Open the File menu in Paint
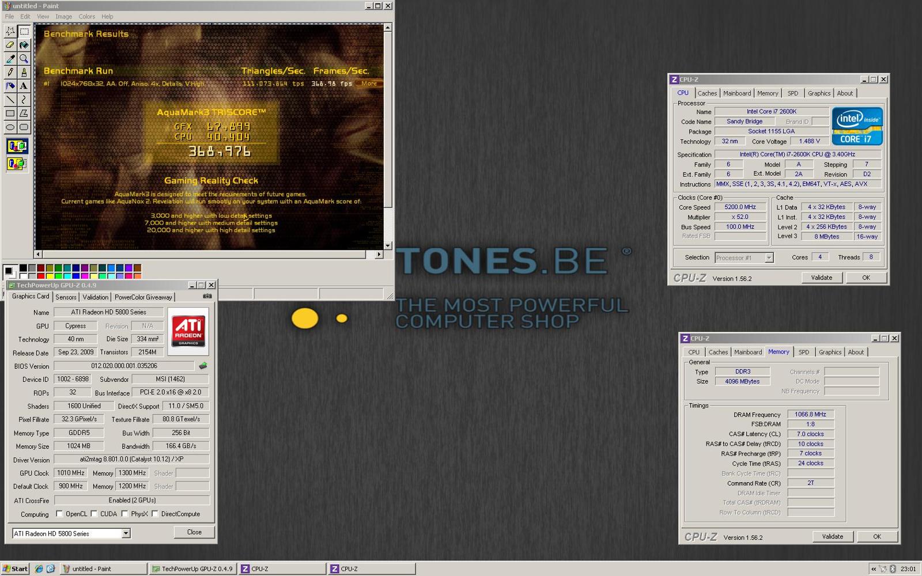922x576 pixels. pos(9,17)
